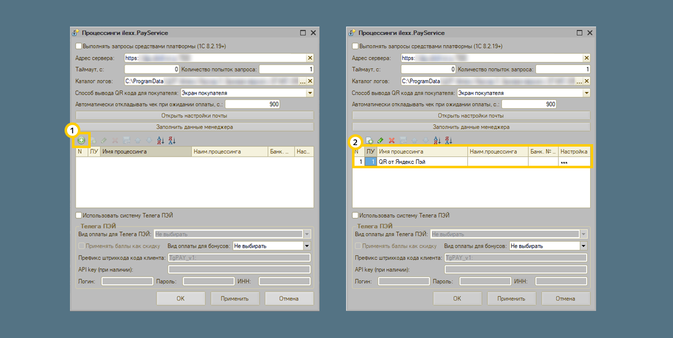Click 'Имя процессинга' column header in left window
The width and height of the screenshot is (673, 338).
click(146, 152)
